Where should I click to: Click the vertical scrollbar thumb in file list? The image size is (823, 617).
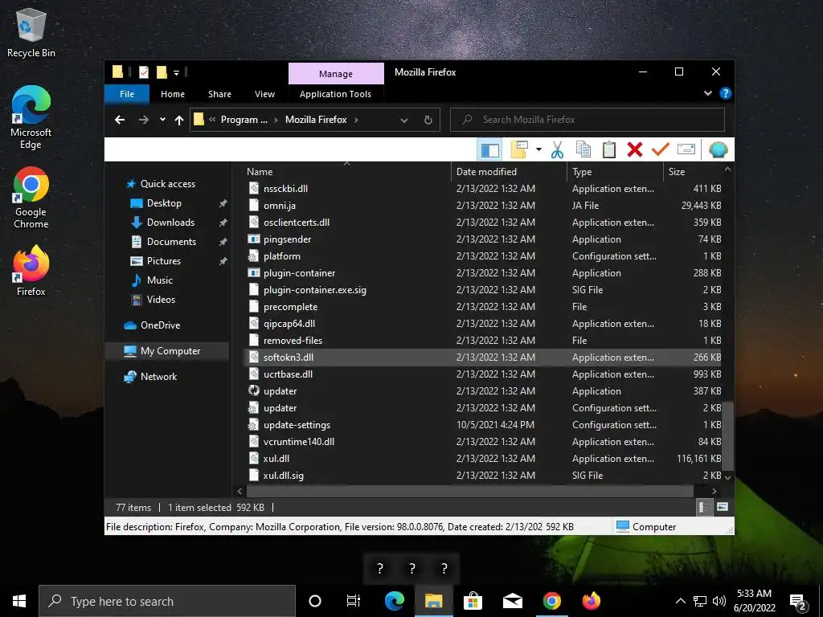727,436
